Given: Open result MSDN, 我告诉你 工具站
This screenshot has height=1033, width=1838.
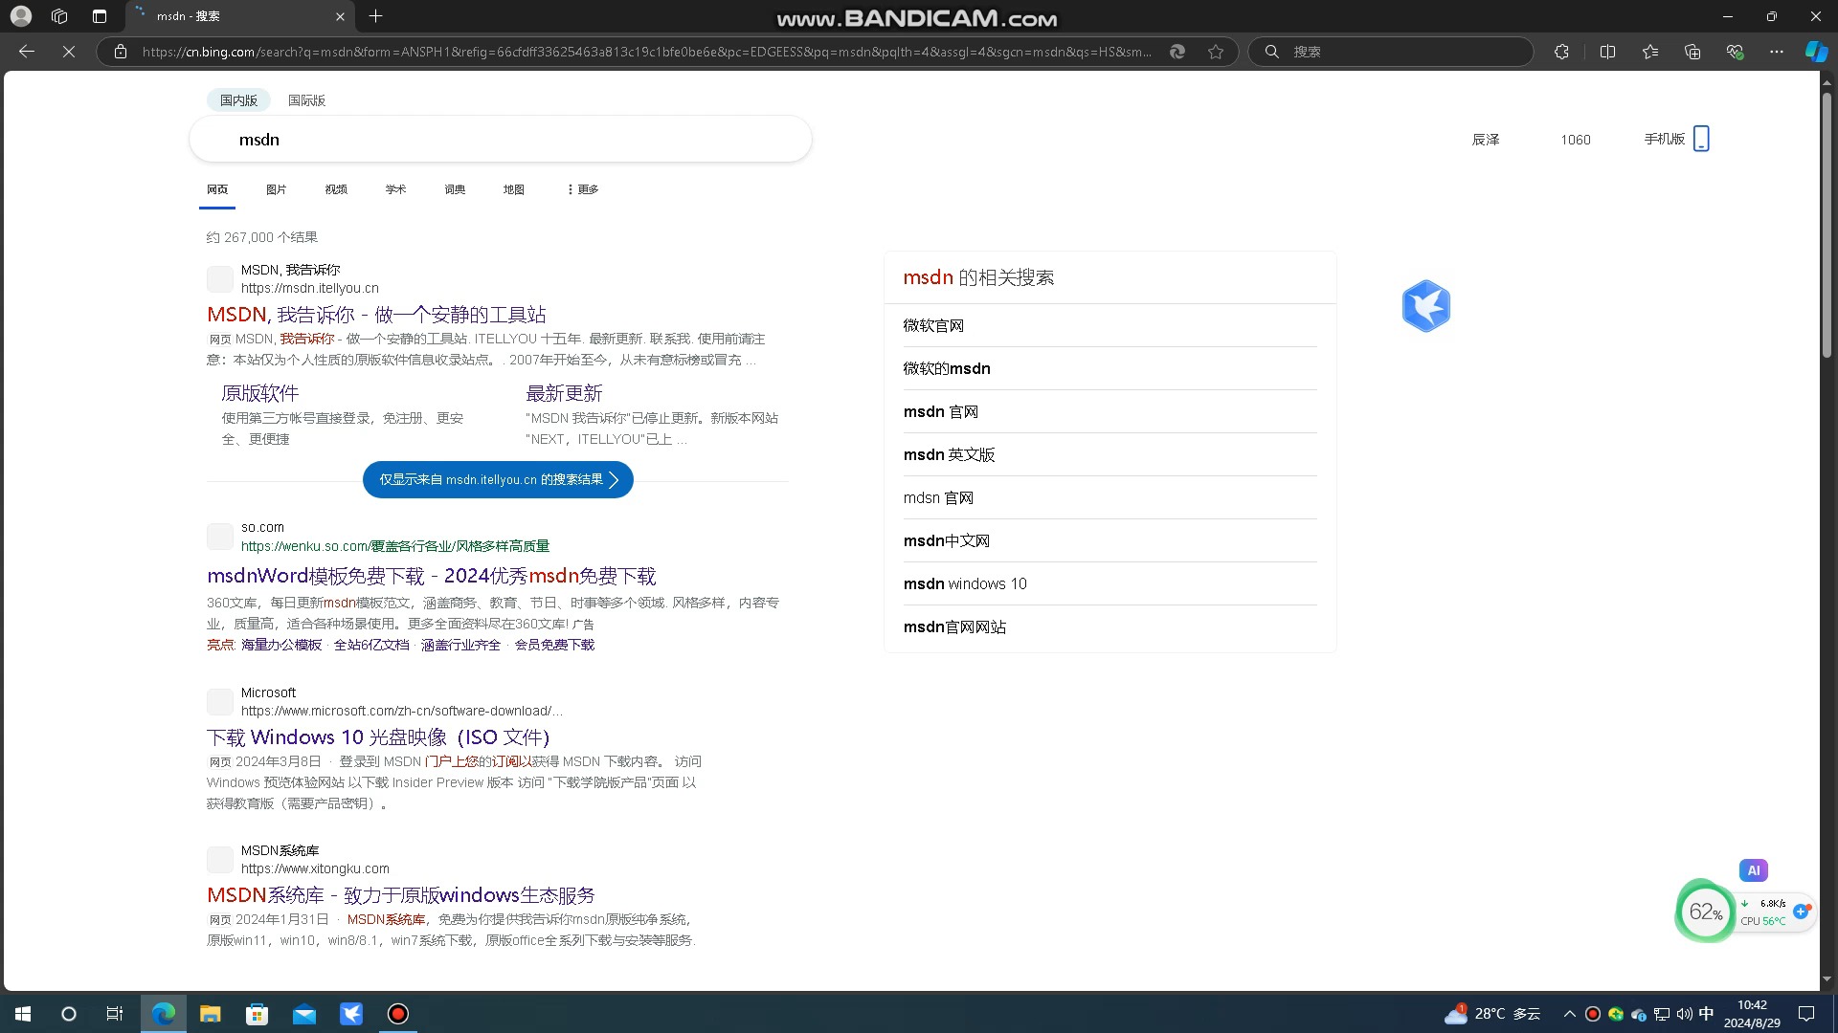Looking at the screenshot, I should (376, 315).
